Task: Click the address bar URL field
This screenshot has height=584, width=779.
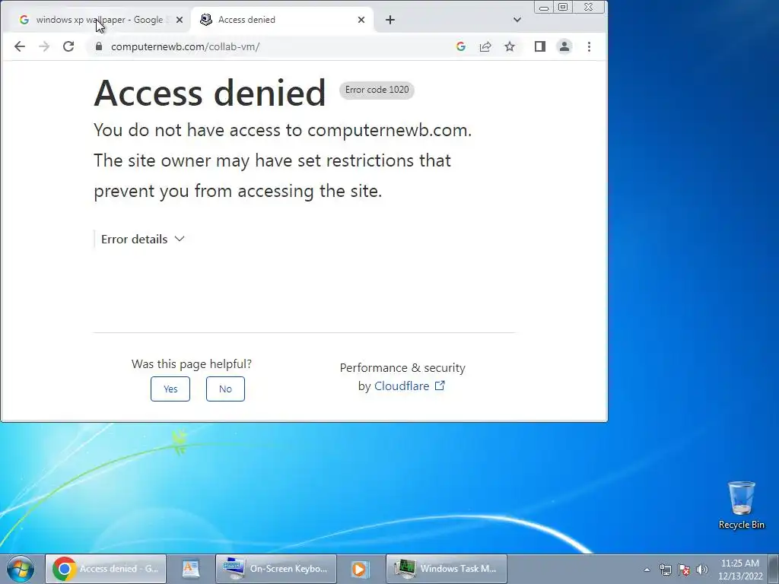Action: tap(278, 46)
